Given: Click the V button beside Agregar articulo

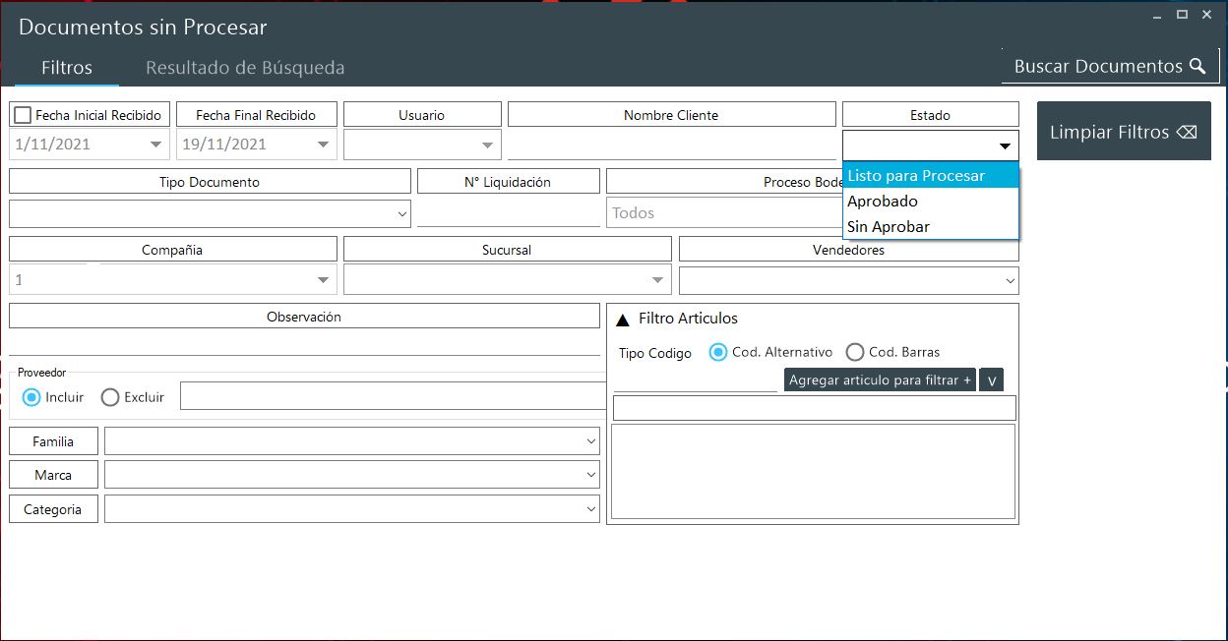Looking at the screenshot, I should [992, 380].
